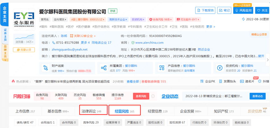Open 企业PK tool
Image resolution: width=270 pixels, height=128 pixels.
pyautogui.click(x=208, y=81)
